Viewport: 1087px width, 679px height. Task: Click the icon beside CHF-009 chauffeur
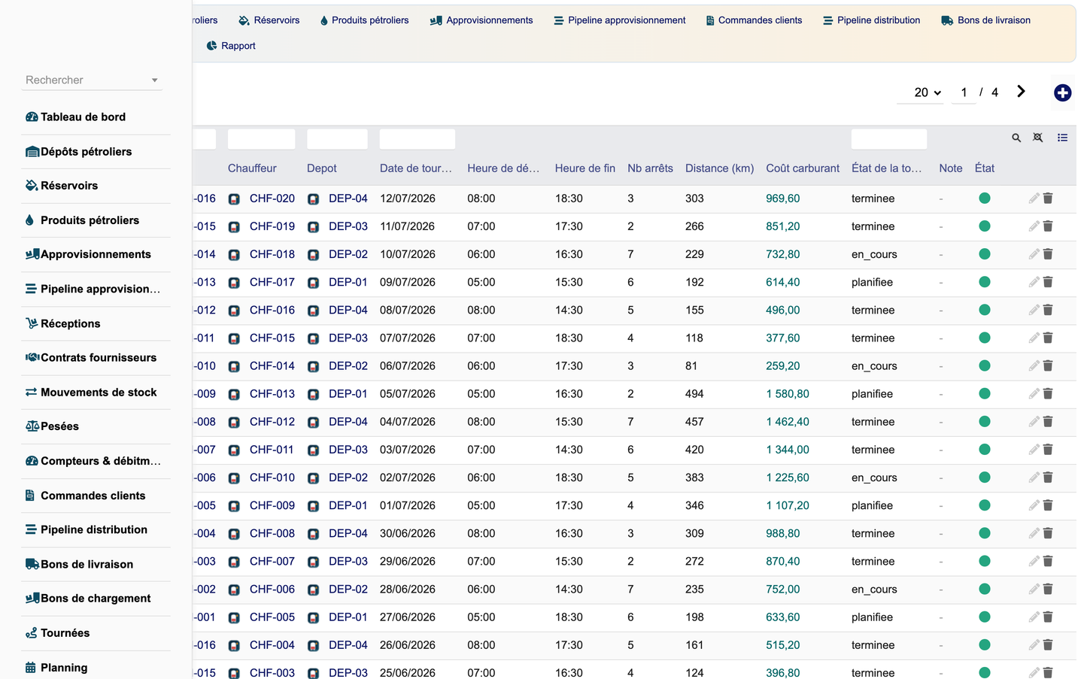pos(234,506)
